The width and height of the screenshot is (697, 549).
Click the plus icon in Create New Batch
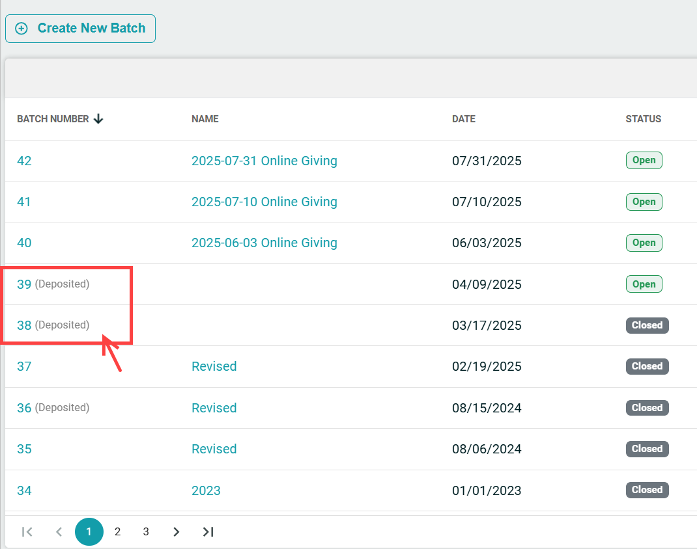[x=21, y=29]
